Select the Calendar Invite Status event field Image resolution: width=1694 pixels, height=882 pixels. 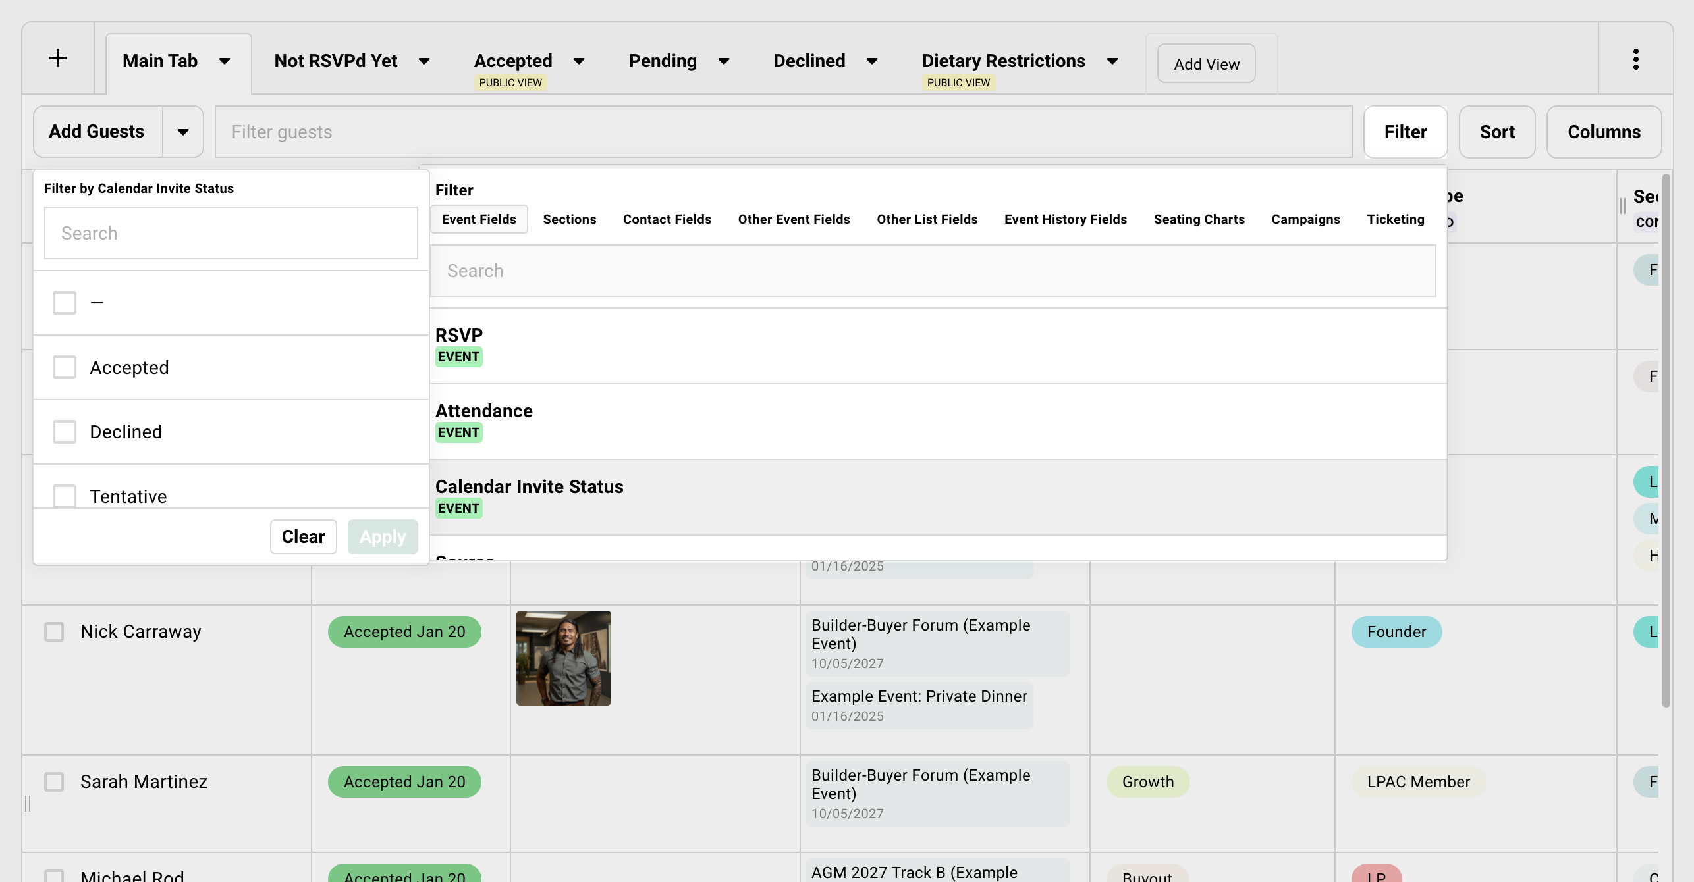click(x=529, y=486)
